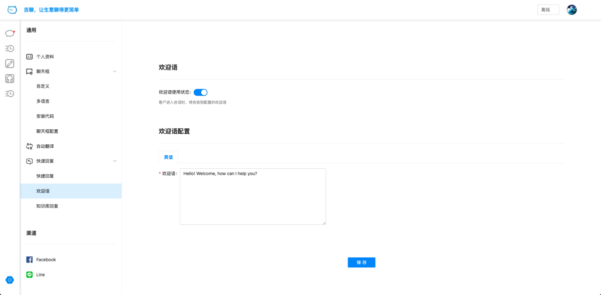Image resolution: width=601 pixels, height=295 pixels.
Task: Click the 保存 save button
Action: (x=361, y=262)
